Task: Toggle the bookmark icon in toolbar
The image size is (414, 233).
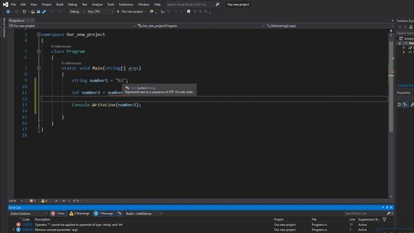Action: pos(188,12)
